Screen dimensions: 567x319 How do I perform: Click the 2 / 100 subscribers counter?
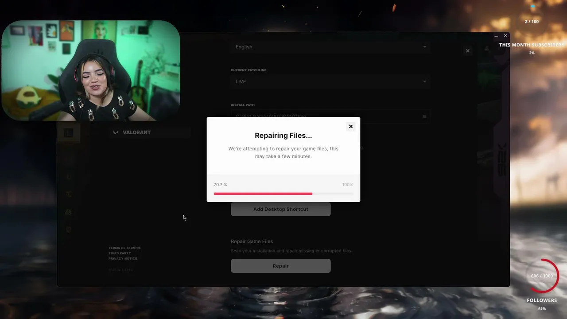coord(532,22)
